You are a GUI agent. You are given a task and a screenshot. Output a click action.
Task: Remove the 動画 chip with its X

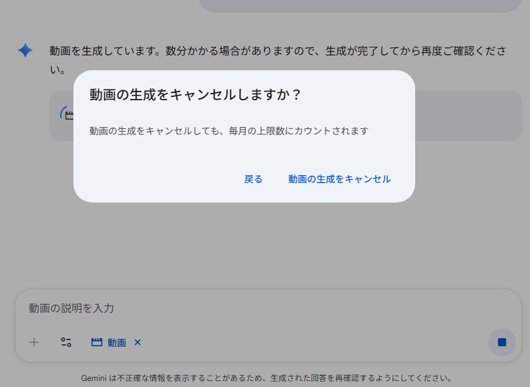pyautogui.click(x=138, y=342)
